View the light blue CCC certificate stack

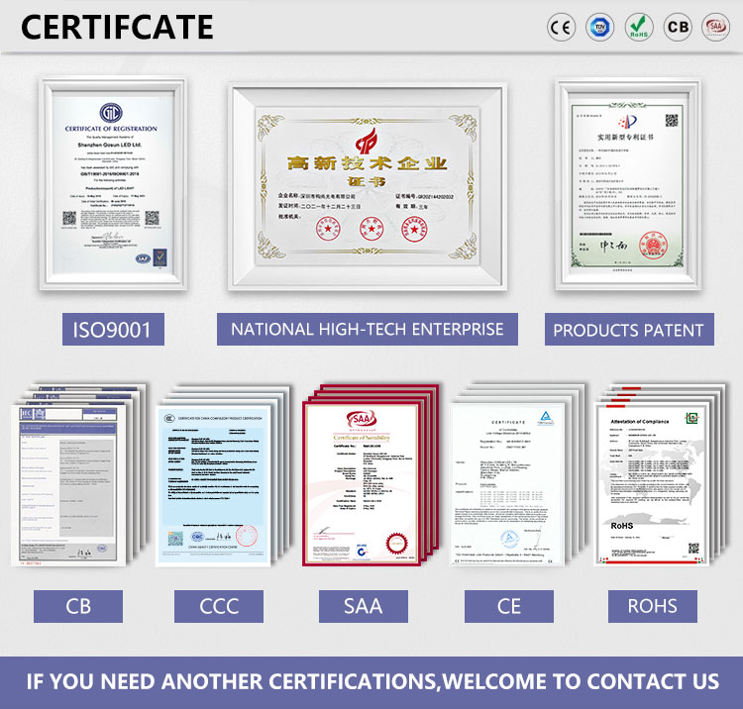[x=223, y=475]
